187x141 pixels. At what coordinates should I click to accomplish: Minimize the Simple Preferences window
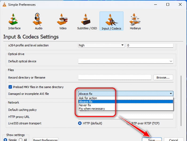(155, 5)
